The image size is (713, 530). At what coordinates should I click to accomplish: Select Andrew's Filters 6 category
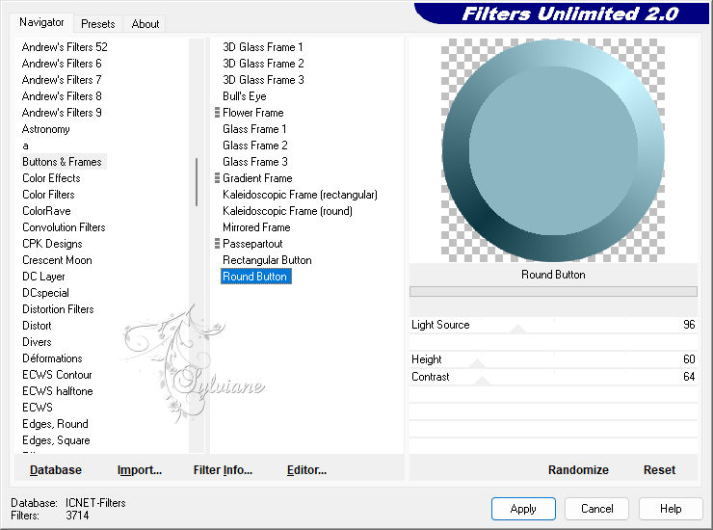(x=62, y=64)
